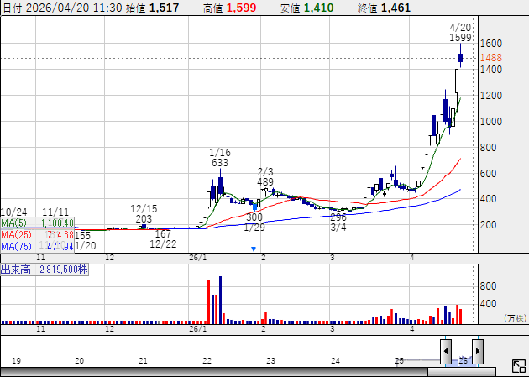Viewport: 529px width, 377px height.
Task: Click the 11/11 date annotation
Action: point(55,212)
